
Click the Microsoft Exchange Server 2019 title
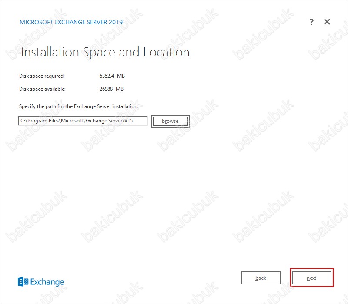point(71,22)
